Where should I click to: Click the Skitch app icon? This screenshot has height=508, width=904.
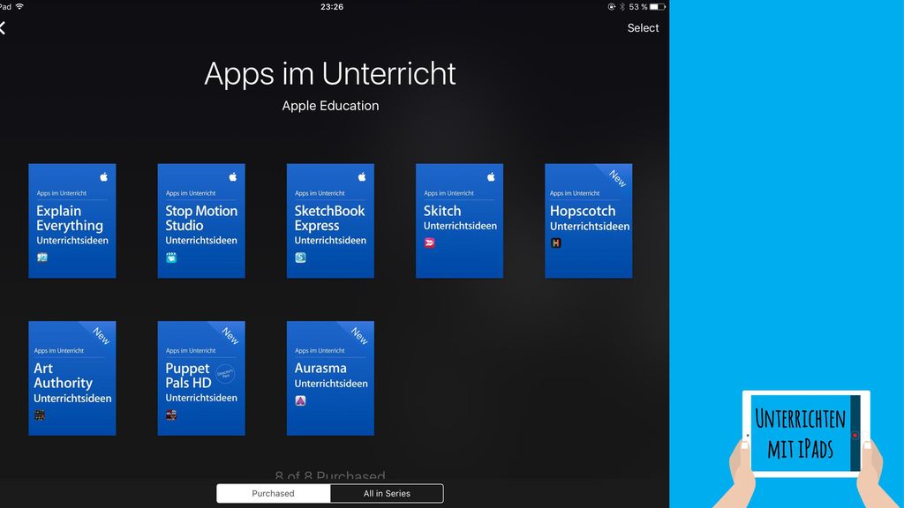pos(430,243)
